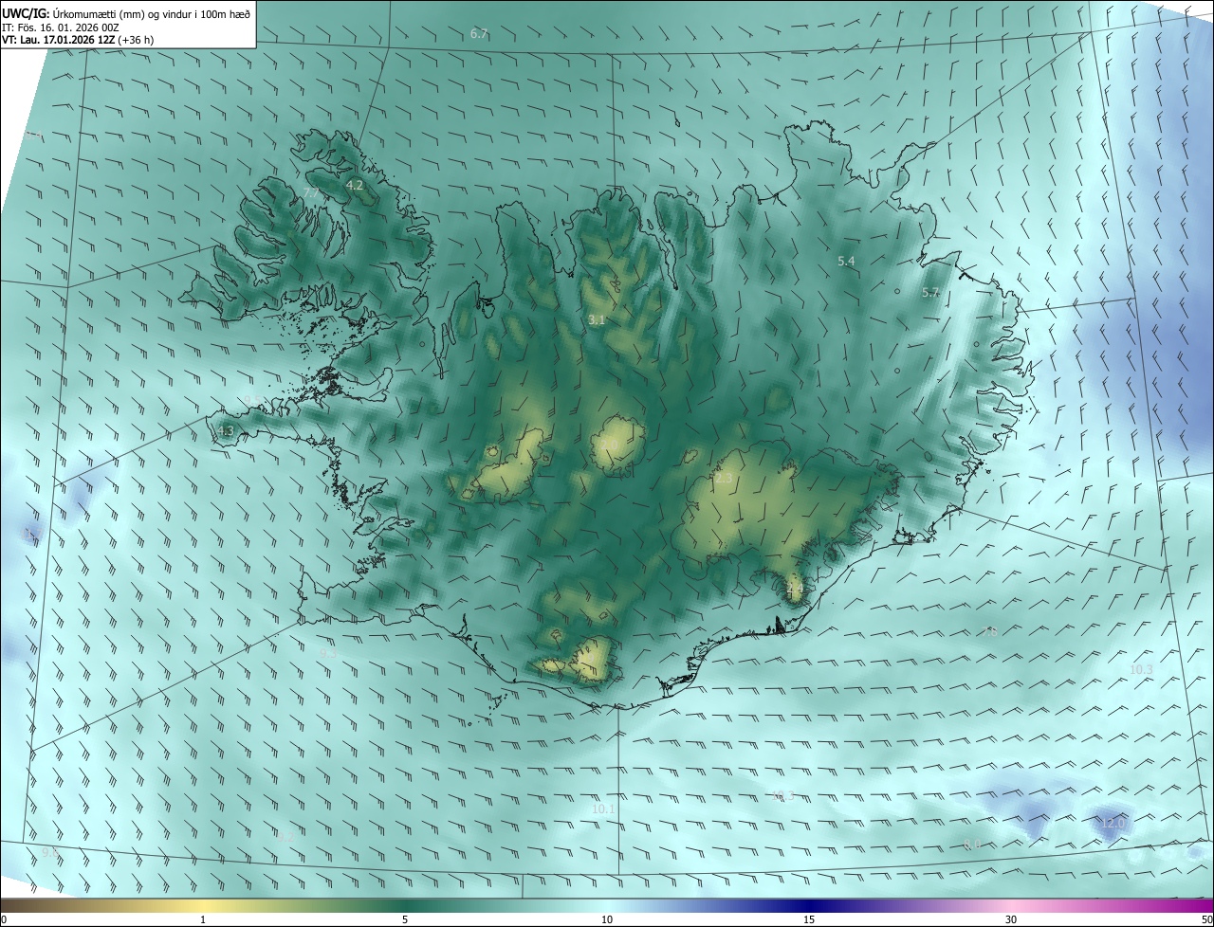Click the 7.7 value in the Westfjords
This screenshot has height=927, width=1214.
311,193
